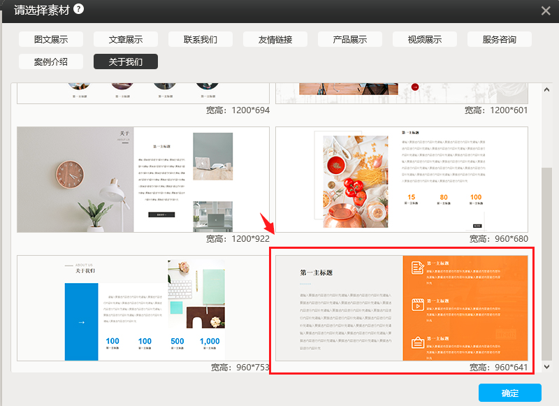The height and width of the screenshot is (406, 559).
Task: Click the scrollbar up arrow
Action: point(546,88)
